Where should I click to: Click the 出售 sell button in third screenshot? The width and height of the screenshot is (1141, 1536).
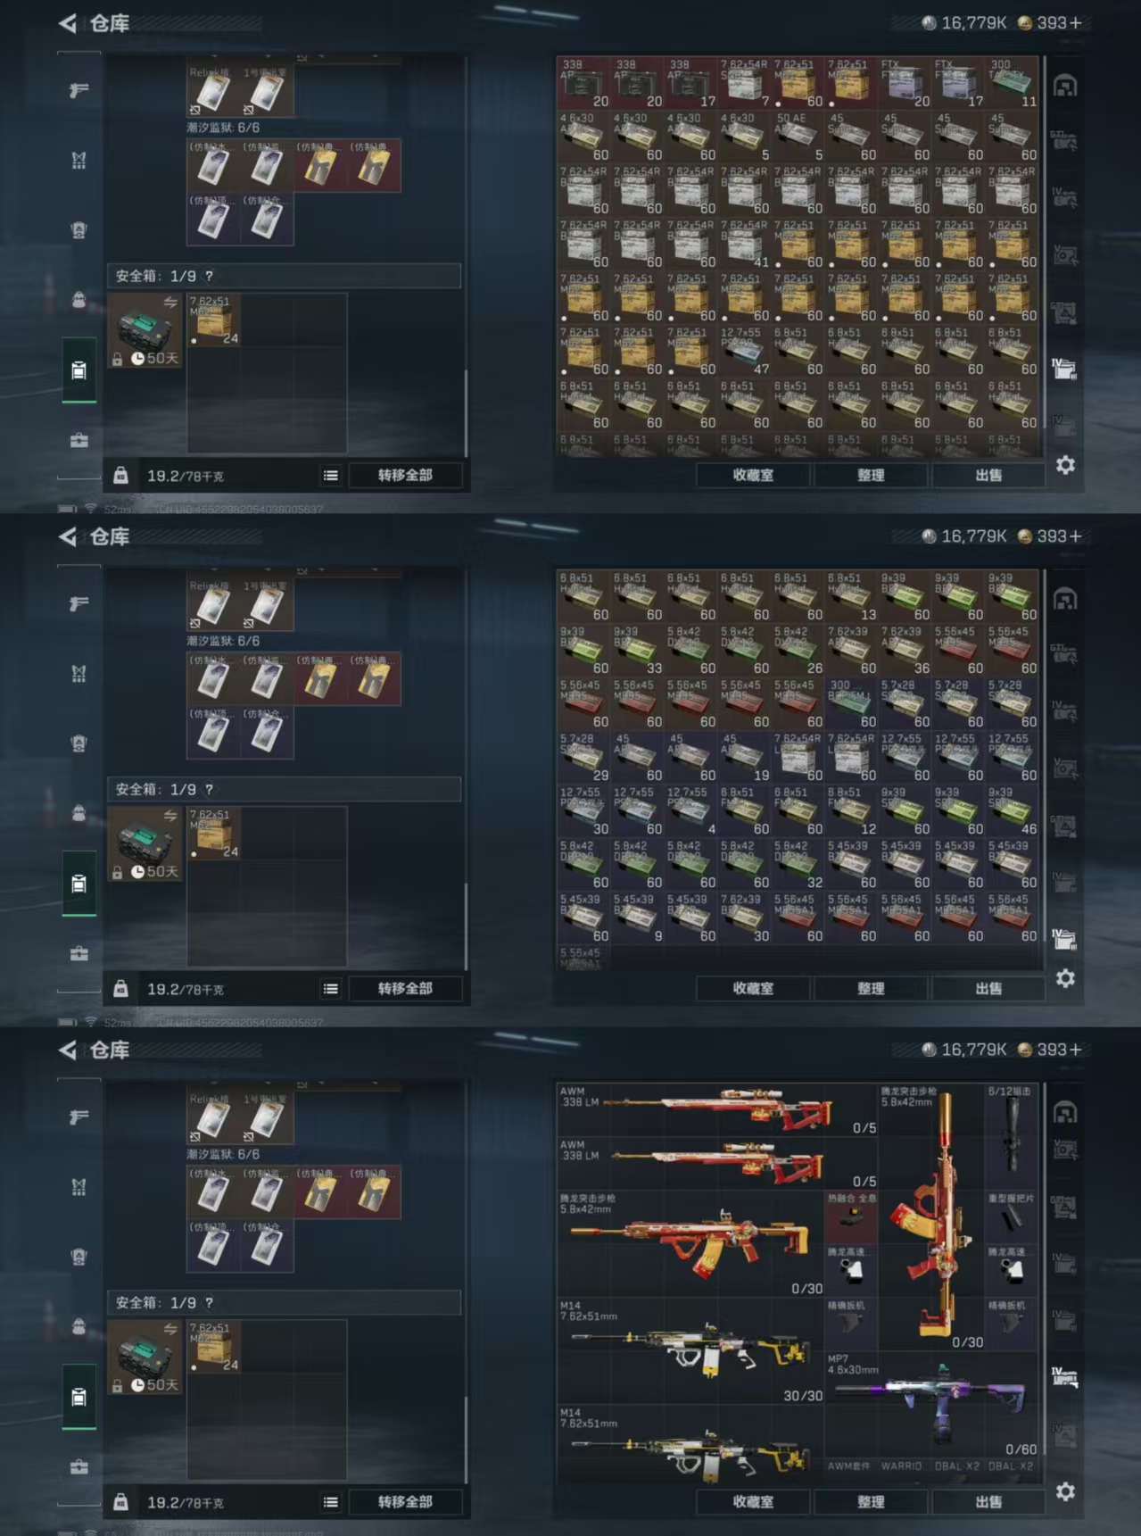click(x=988, y=1502)
